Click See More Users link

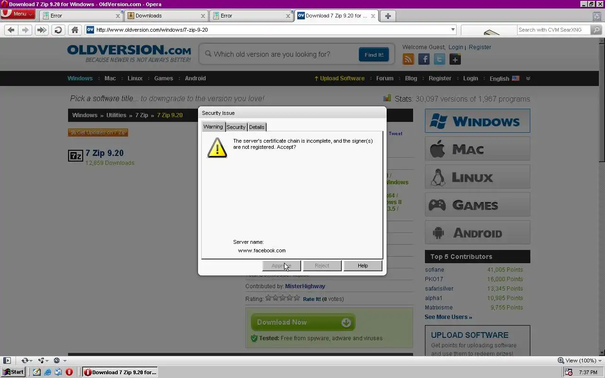(x=448, y=317)
